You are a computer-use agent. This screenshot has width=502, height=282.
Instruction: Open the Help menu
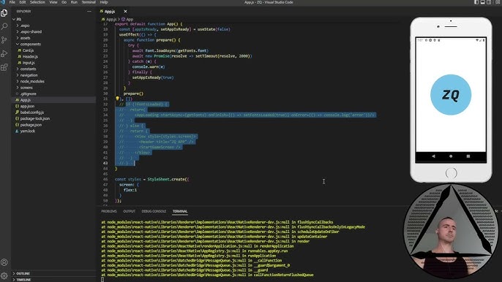tap(104, 2)
